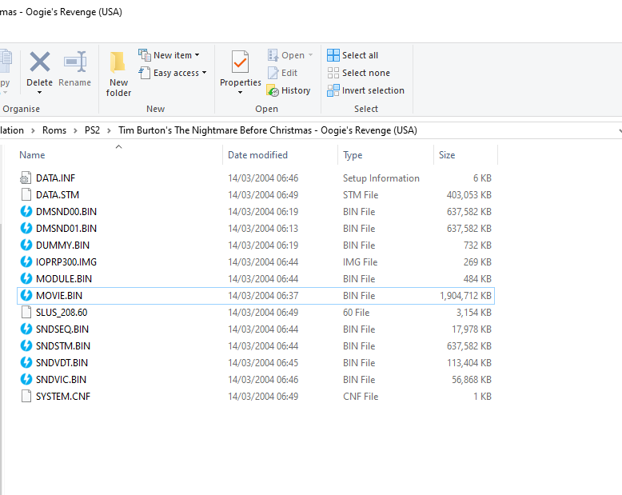Image resolution: width=622 pixels, height=495 pixels.
Task: Expand the New item dropdown
Action: [197, 56]
